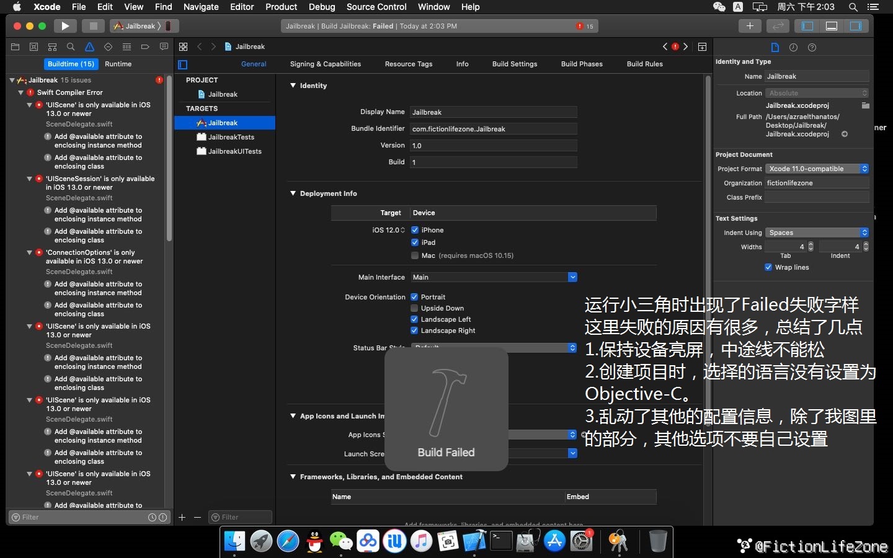Run the Jailbreak scheme with the play button
The height and width of the screenshot is (558, 893).
[65, 26]
